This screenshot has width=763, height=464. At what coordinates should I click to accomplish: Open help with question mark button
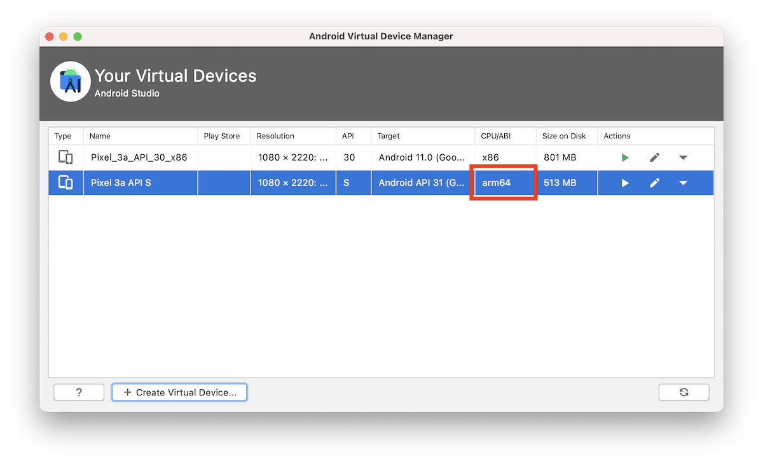point(79,392)
